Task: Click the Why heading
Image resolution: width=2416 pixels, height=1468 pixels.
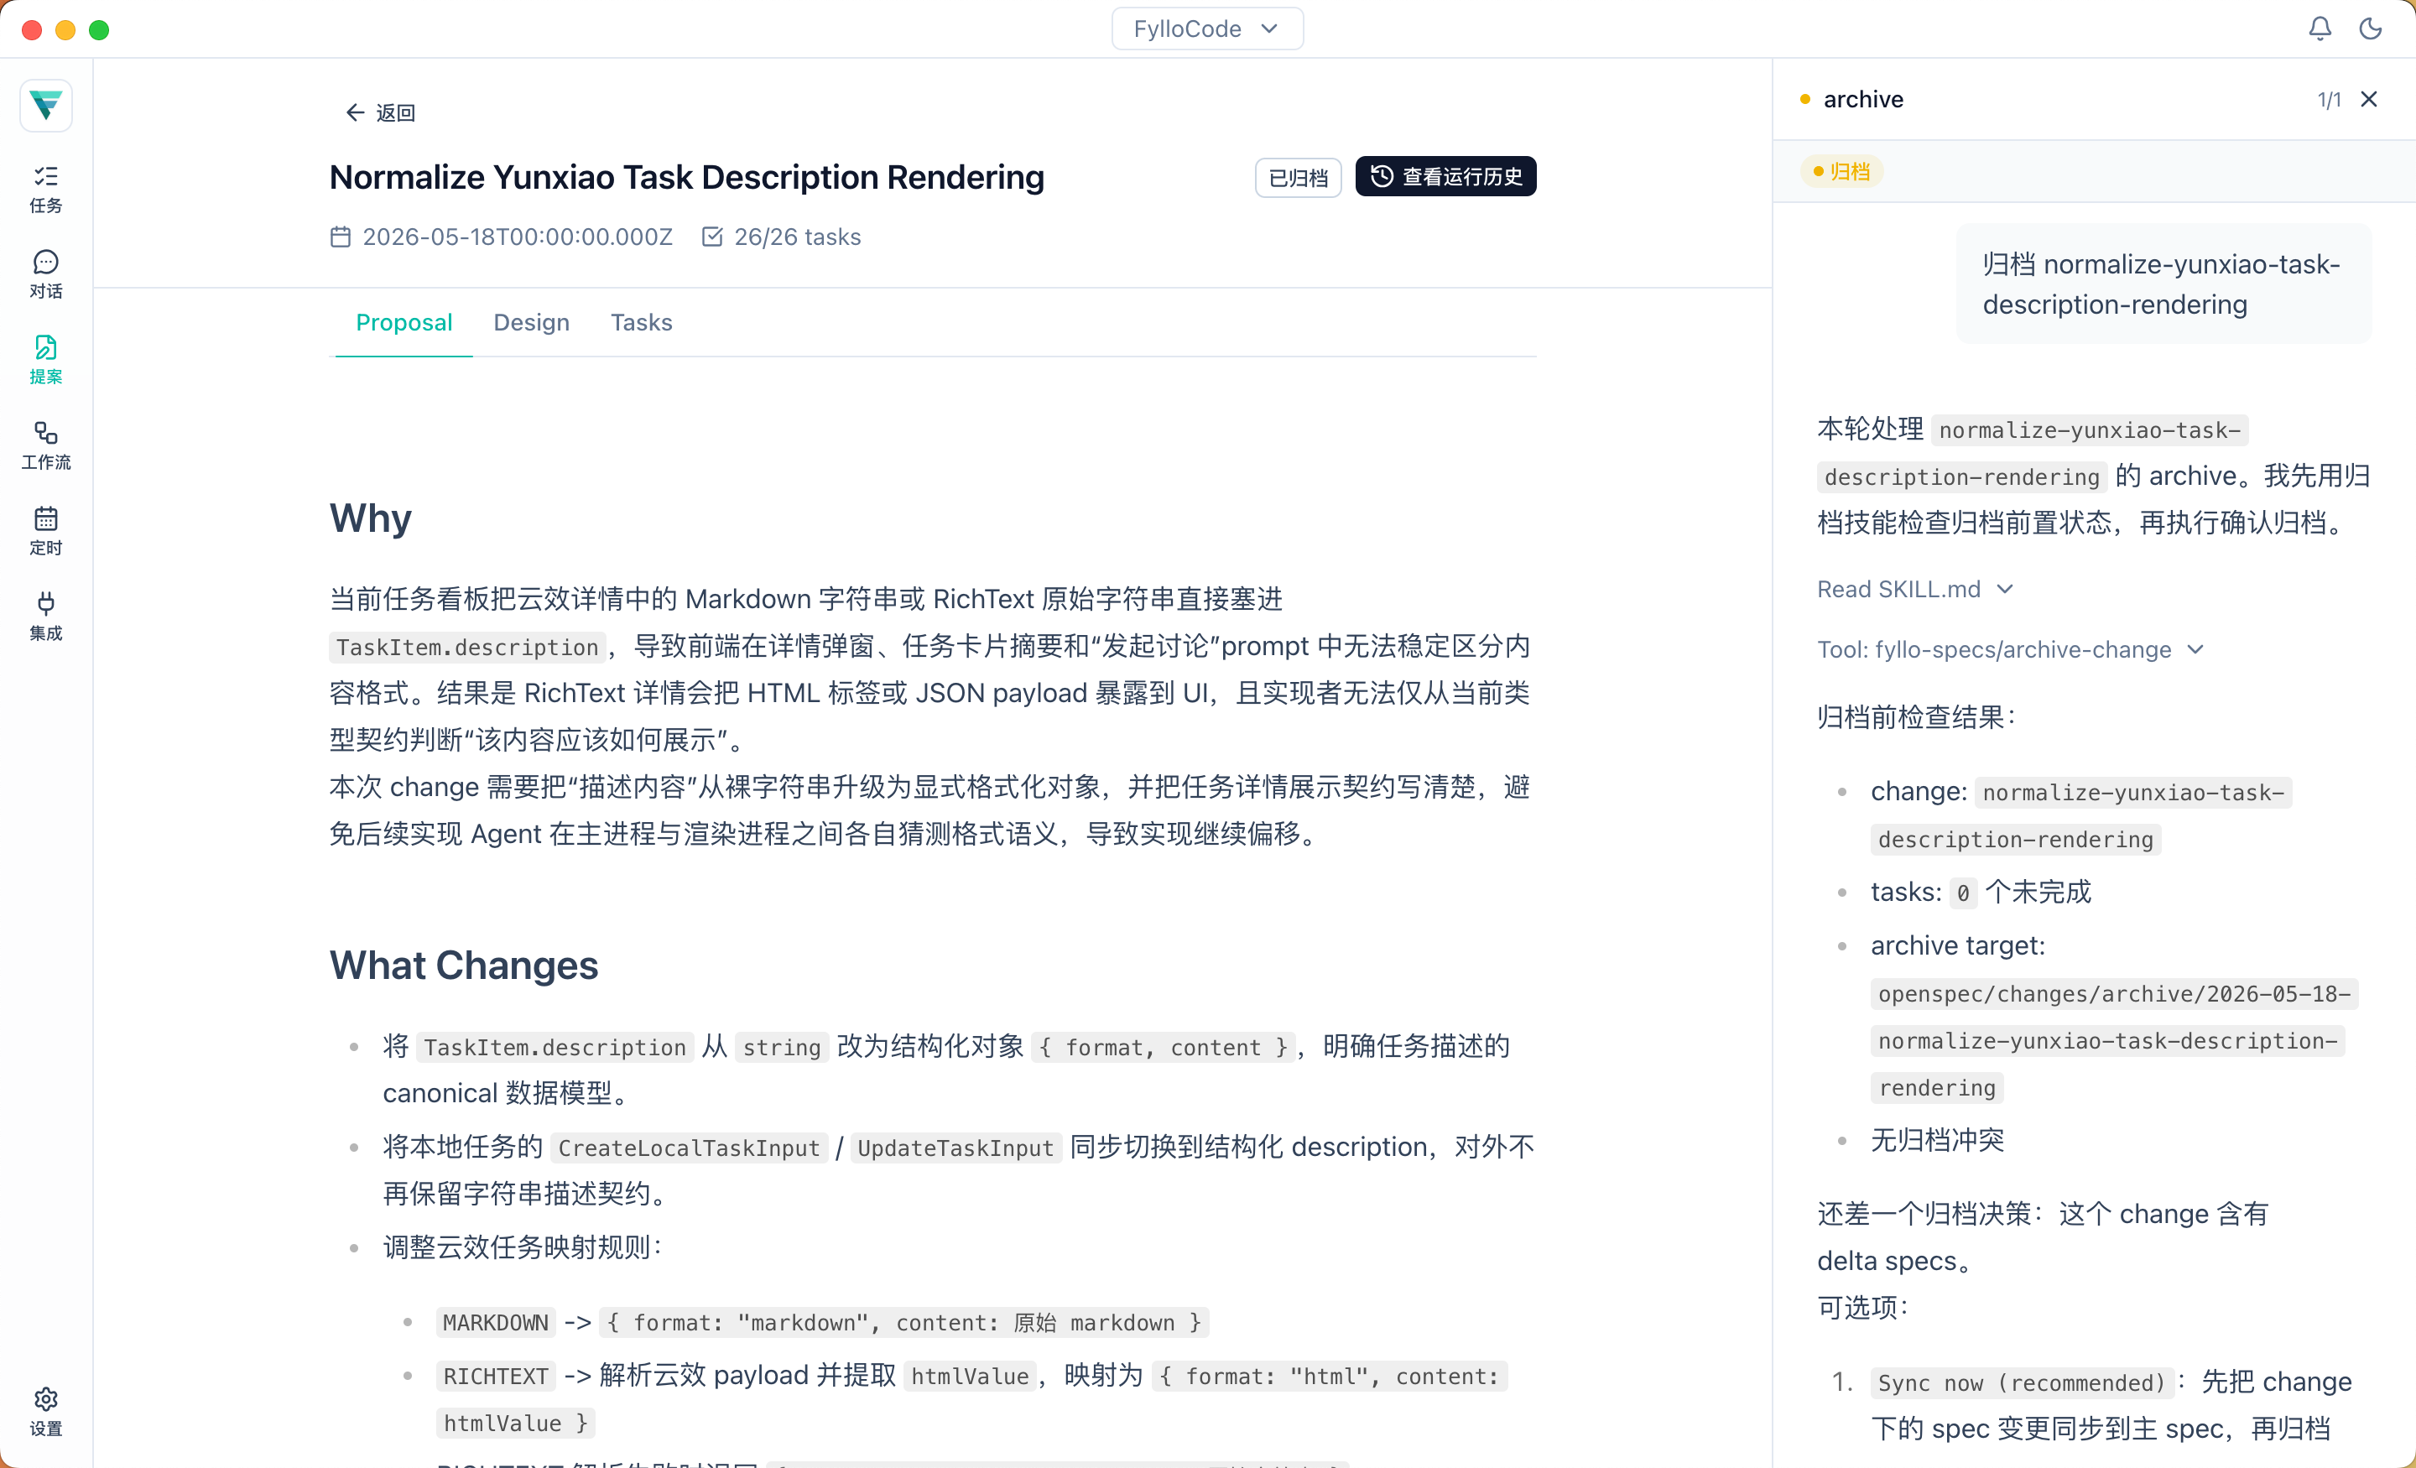Action: click(371, 518)
